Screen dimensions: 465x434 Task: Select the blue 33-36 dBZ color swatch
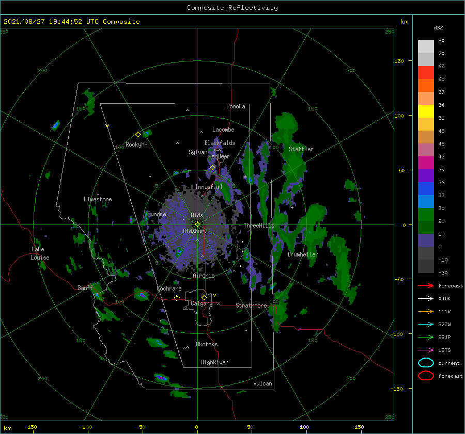point(426,189)
